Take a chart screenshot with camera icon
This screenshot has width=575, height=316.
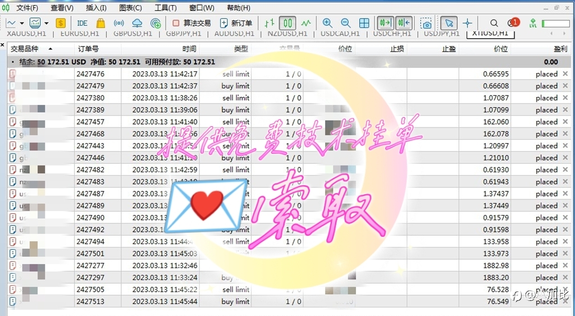click(x=426, y=24)
